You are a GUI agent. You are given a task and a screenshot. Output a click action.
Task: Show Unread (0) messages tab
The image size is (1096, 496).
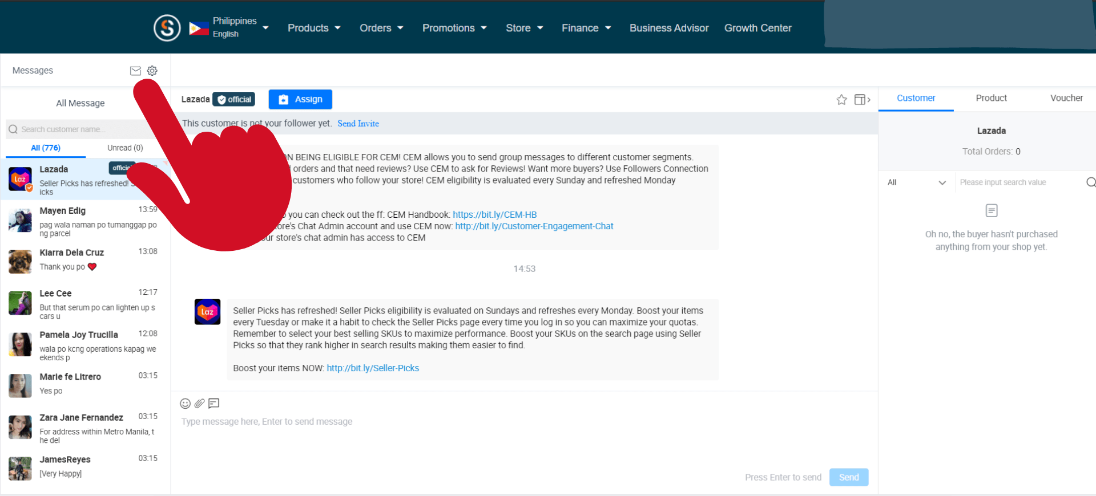pos(125,148)
